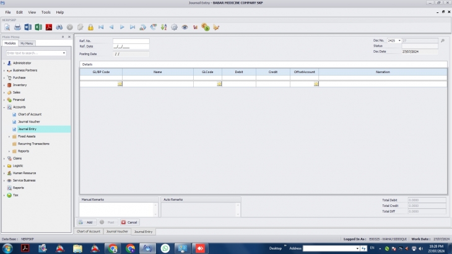This screenshot has height=254, width=452.
Task: Expand the Inventory module
Action: (x=4, y=85)
